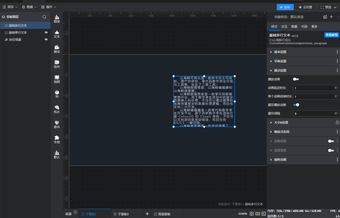Open 组件封面 more options dots

click(x=337, y=160)
